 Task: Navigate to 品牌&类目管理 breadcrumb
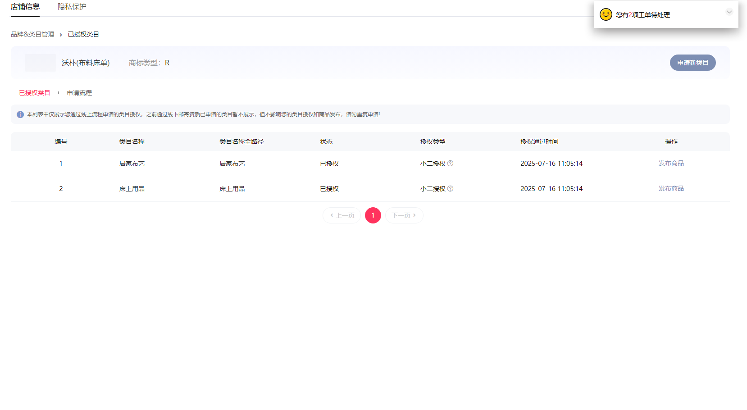(32, 34)
